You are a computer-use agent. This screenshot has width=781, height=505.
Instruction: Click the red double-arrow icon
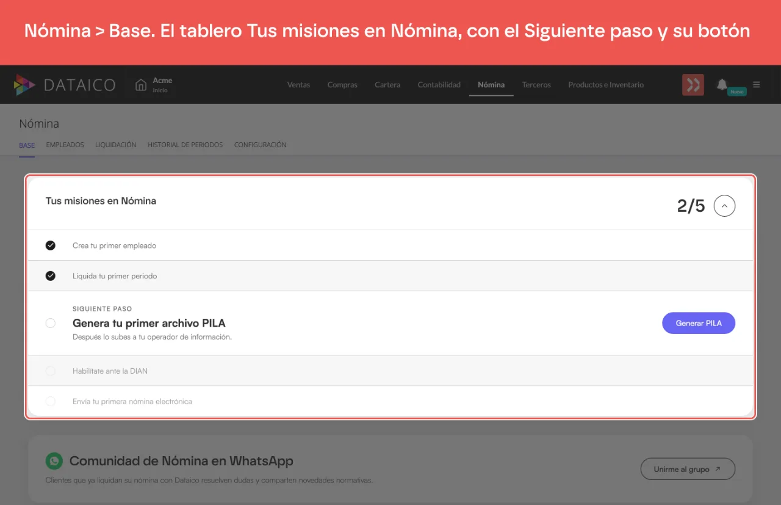[x=693, y=85]
